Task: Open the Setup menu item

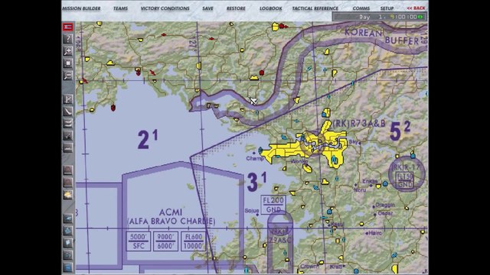Action: tap(387, 8)
